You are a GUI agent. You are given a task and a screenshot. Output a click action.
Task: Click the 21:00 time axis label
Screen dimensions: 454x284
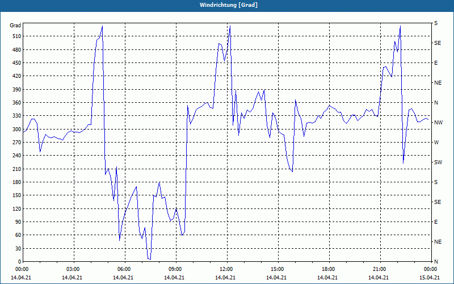(380, 269)
